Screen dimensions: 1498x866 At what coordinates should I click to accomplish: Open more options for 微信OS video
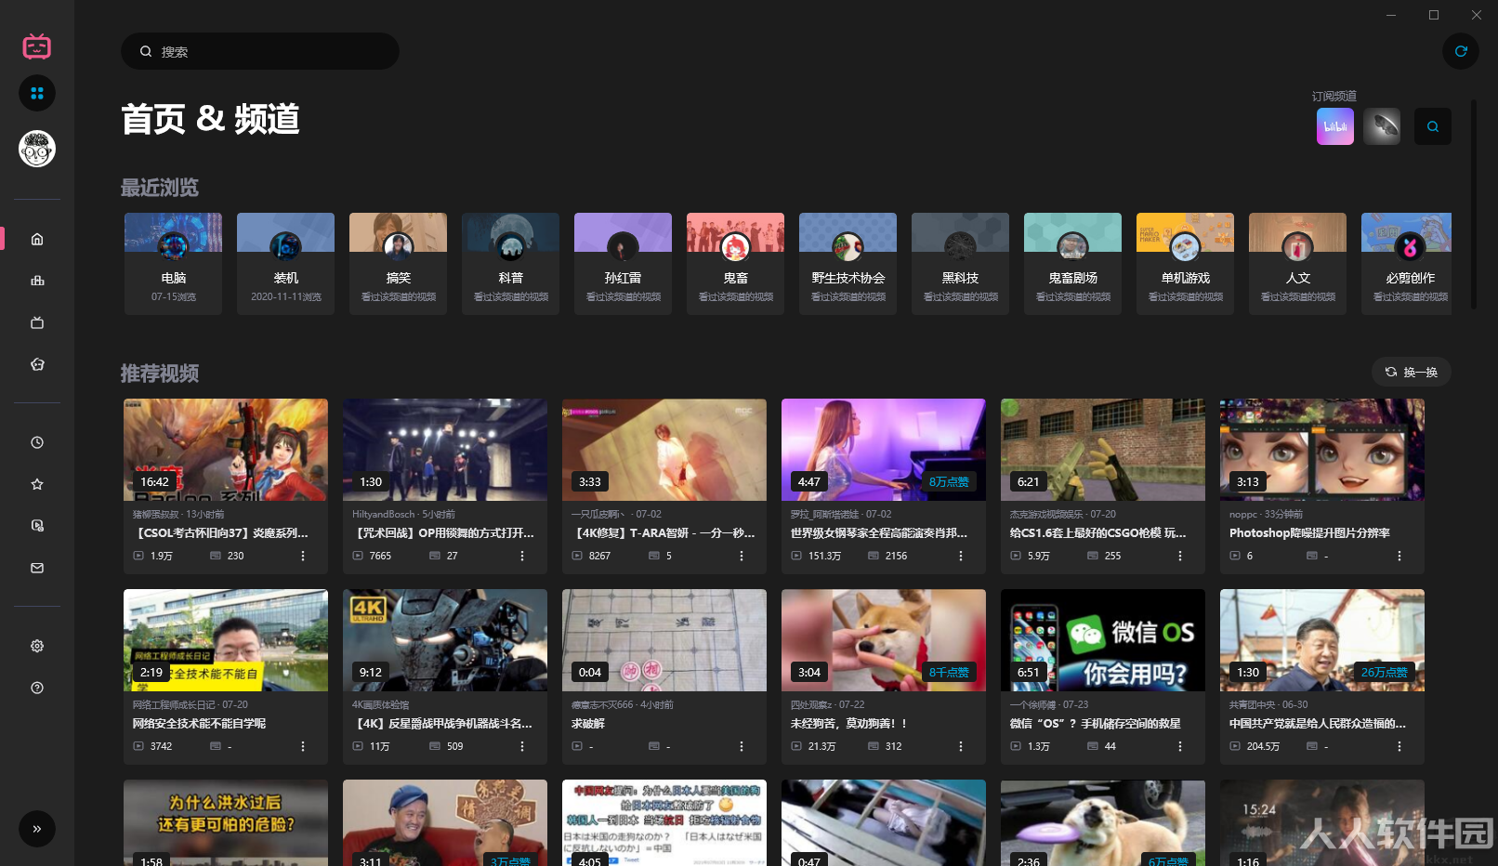point(1180,746)
